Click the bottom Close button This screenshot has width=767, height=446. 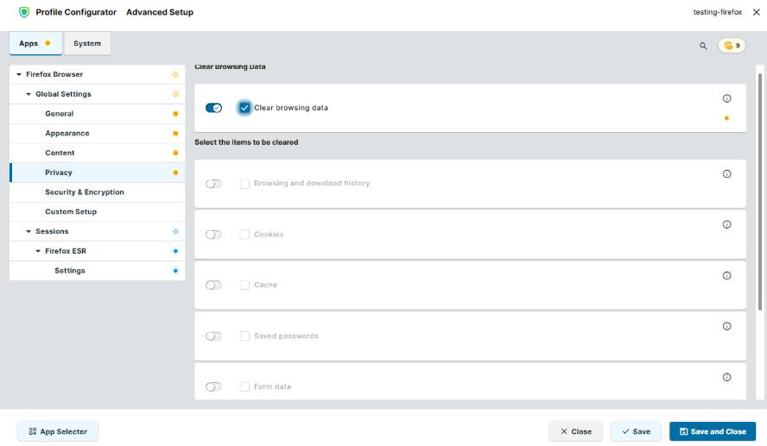pyautogui.click(x=576, y=431)
